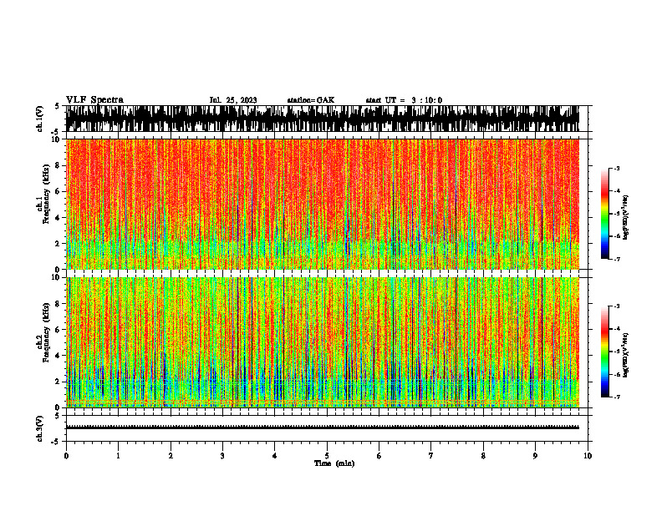
Task: Click the time axis tick label "3"
Action: tap(222, 456)
